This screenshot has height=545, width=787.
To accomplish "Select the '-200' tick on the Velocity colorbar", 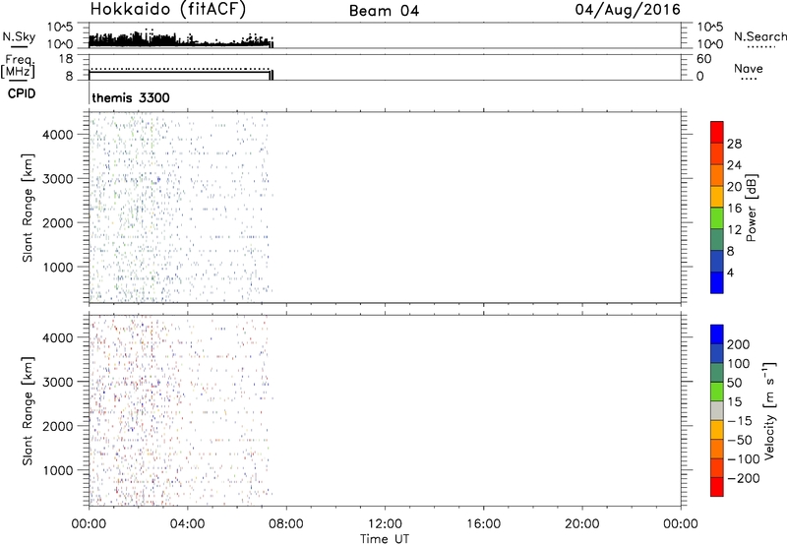I will click(x=744, y=478).
